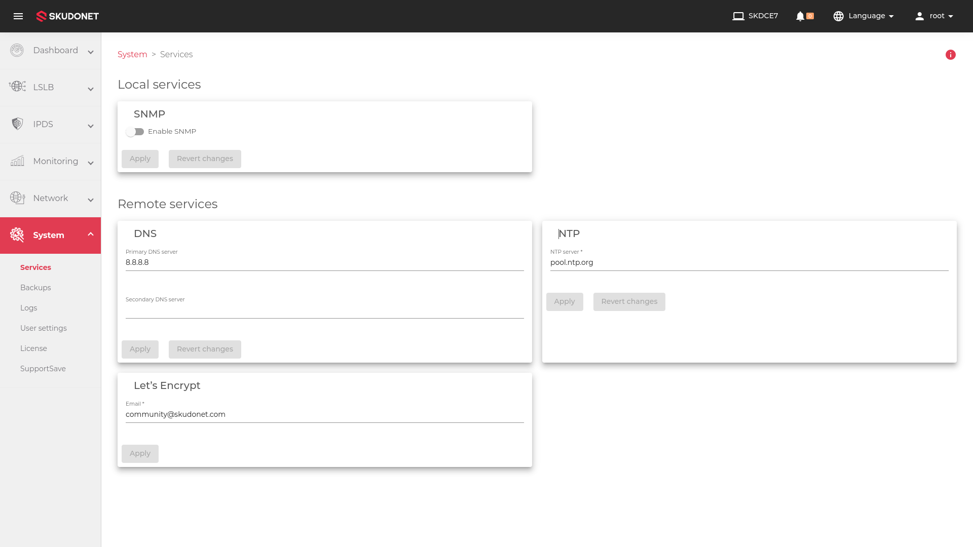Screen dimensions: 973x547
Task: Apply DNS settings changes
Action: tap(140, 348)
